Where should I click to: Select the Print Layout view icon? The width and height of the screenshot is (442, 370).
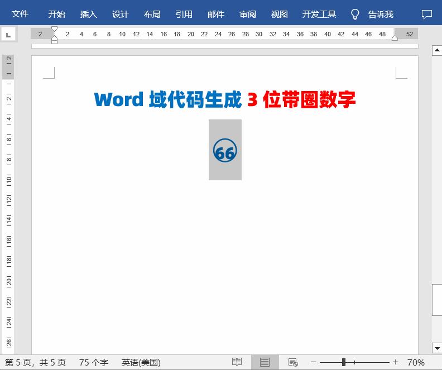[x=265, y=362]
